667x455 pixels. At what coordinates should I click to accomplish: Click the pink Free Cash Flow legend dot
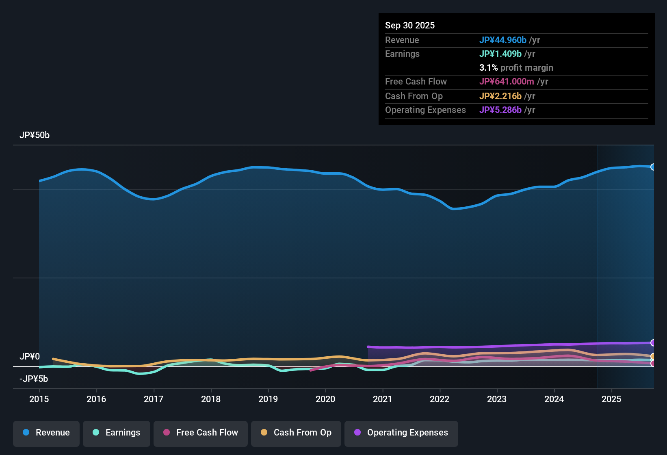(x=166, y=433)
